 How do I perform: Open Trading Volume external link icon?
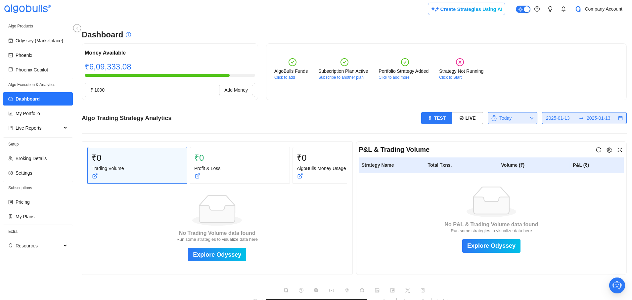(x=95, y=176)
